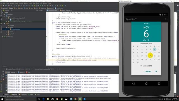Tap the emulator Recents square button
This screenshot has height=101, width=179.
(x=159, y=84)
